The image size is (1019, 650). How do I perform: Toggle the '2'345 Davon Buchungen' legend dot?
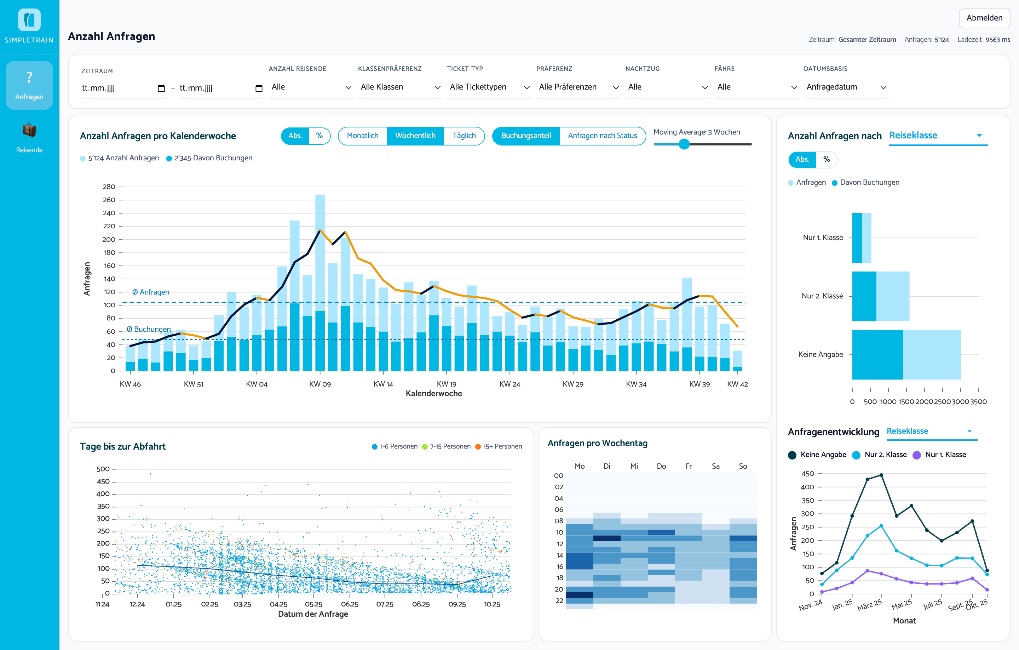[169, 158]
